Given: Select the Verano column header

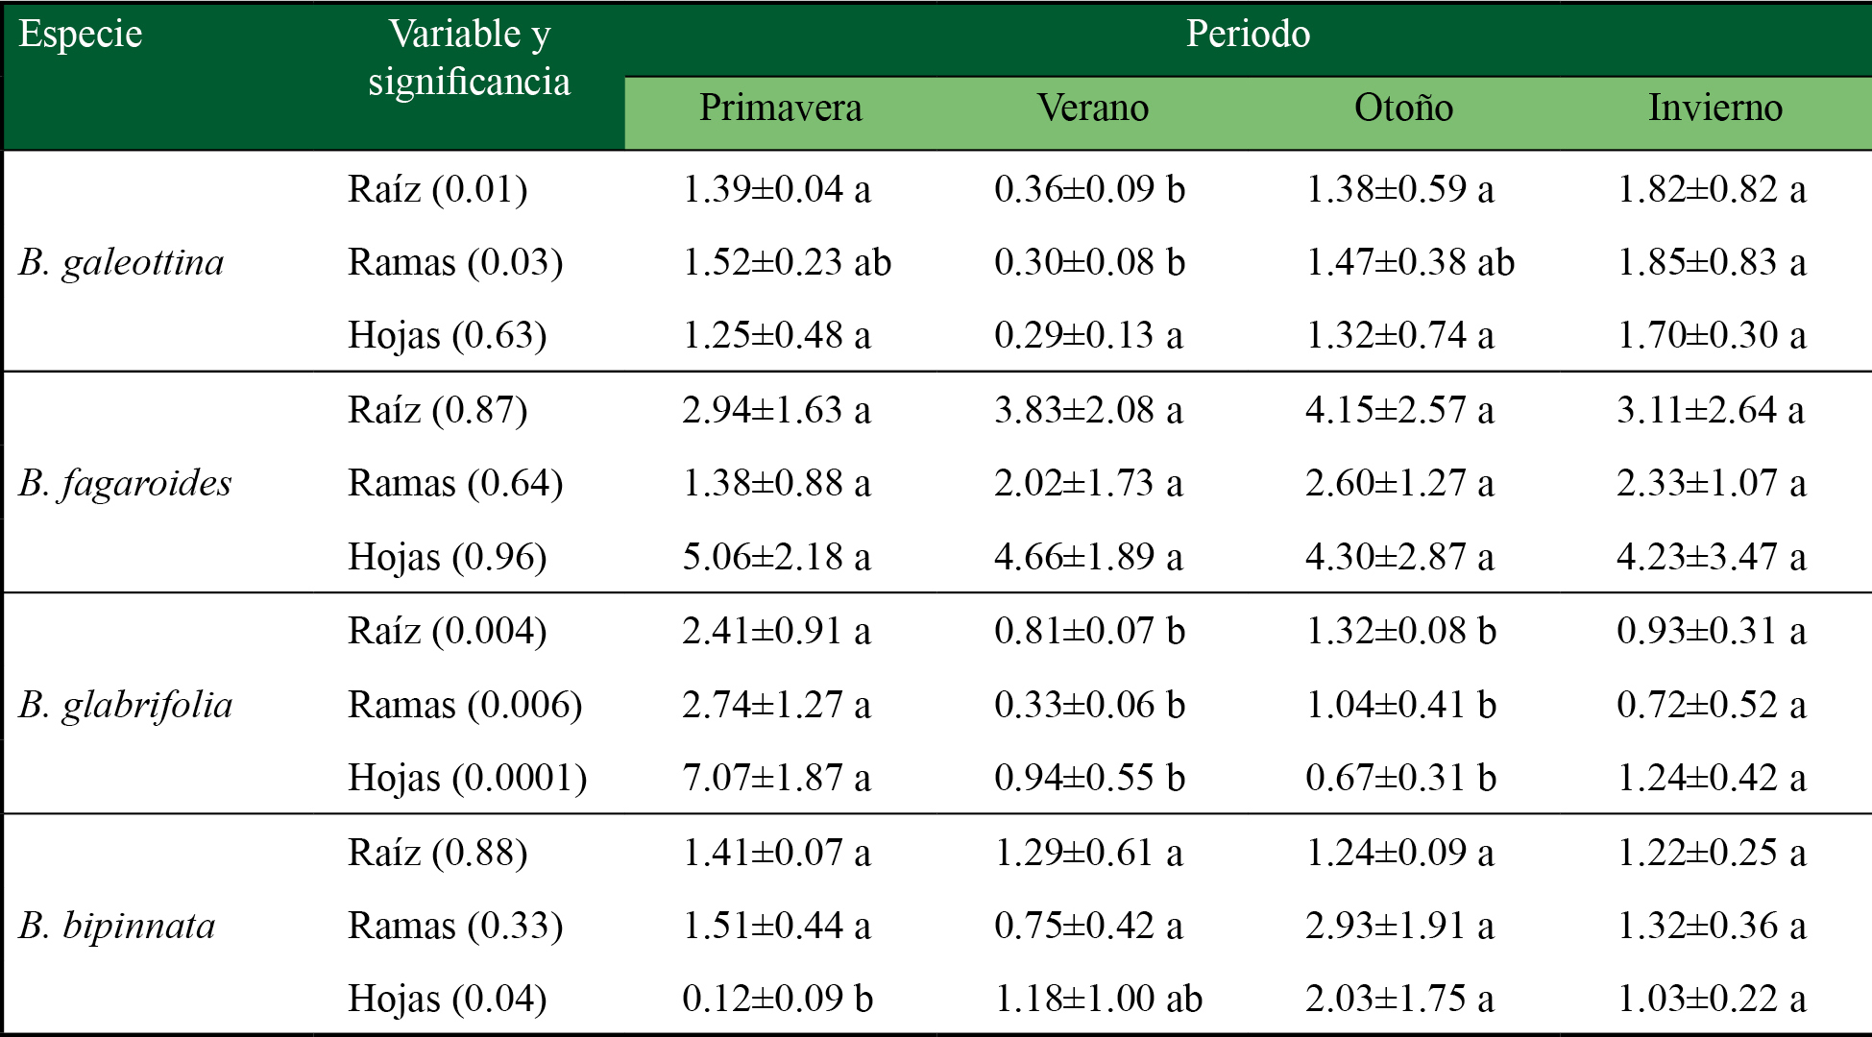Looking at the screenshot, I should coord(1092,108).
